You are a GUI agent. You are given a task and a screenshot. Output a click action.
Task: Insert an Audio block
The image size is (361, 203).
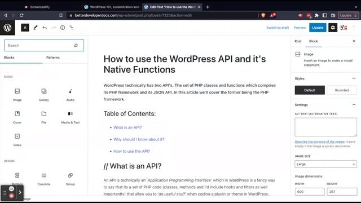point(71,95)
